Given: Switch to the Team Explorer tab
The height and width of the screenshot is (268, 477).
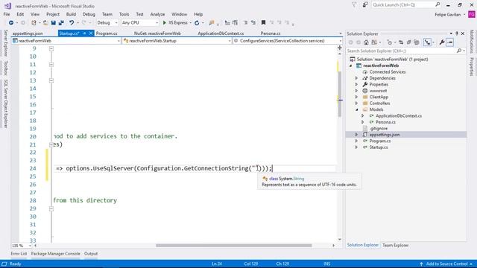Looking at the screenshot, I should pos(395,245).
